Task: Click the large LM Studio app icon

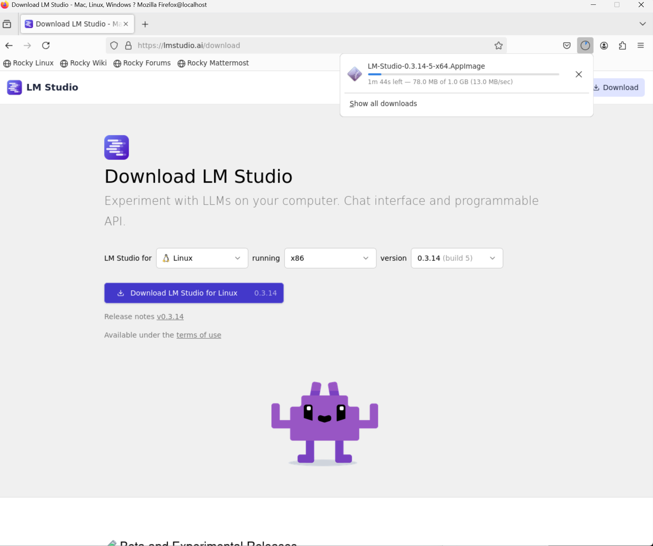Action: click(x=117, y=147)
